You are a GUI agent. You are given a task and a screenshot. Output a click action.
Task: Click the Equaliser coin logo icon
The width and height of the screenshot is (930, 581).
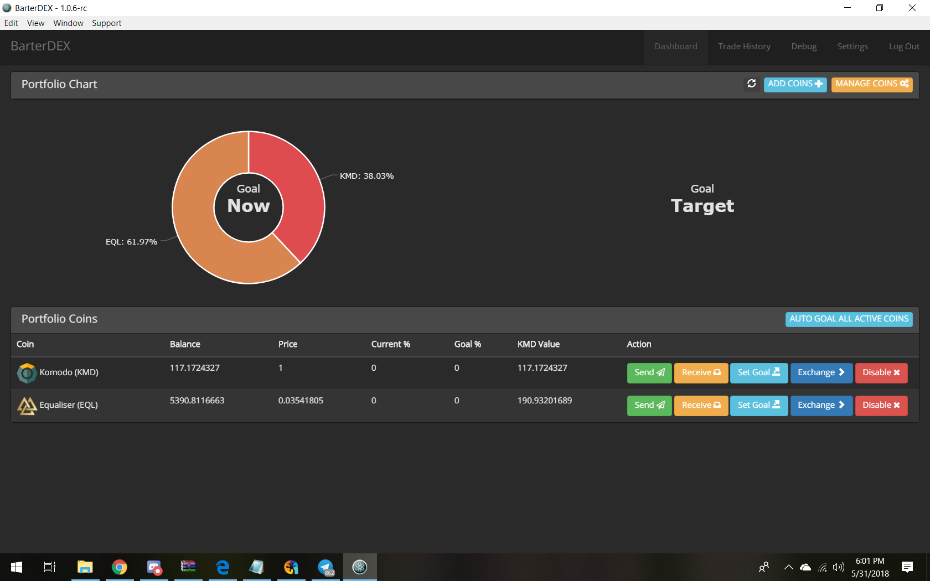27,406
